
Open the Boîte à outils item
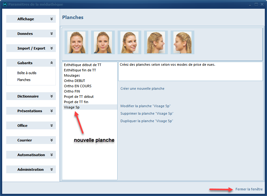(x=27, y=73)
